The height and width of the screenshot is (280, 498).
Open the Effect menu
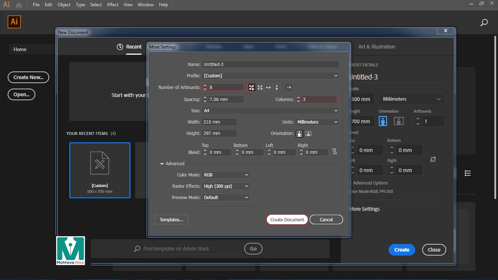tap(113, 5)
